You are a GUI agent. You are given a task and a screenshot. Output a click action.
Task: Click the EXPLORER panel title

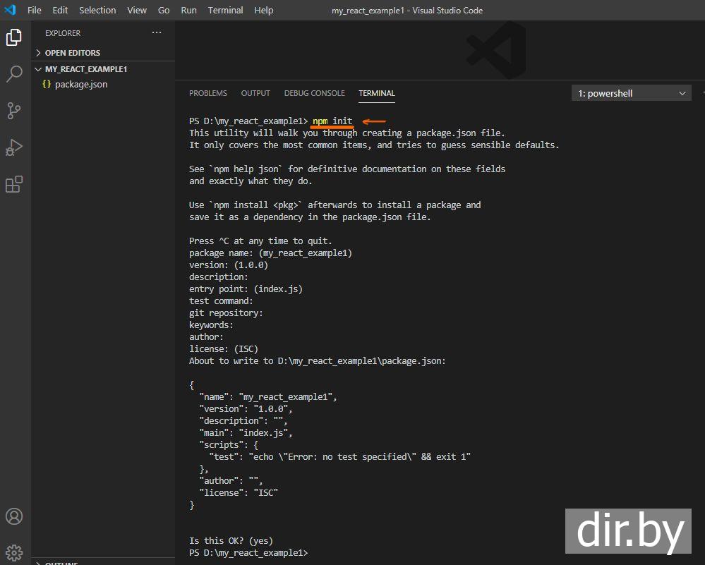coord(63,33)
